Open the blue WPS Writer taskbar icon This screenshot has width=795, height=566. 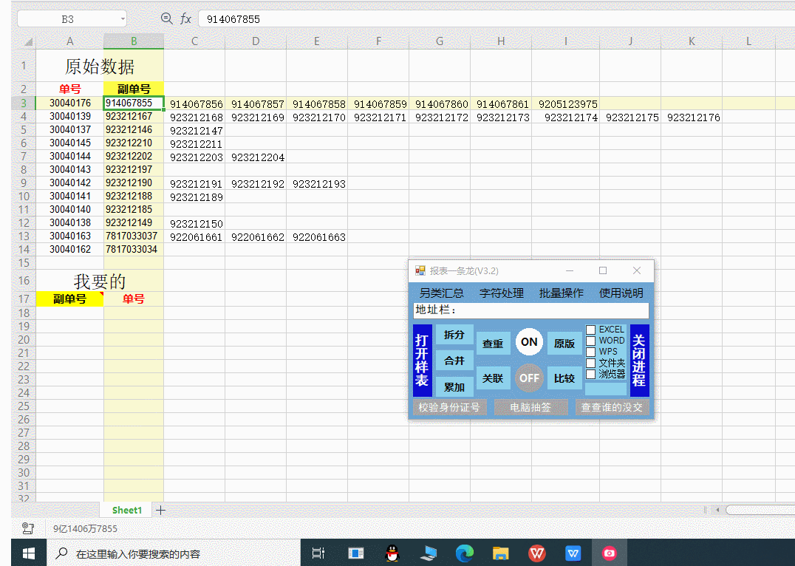(x=573, y=553)
